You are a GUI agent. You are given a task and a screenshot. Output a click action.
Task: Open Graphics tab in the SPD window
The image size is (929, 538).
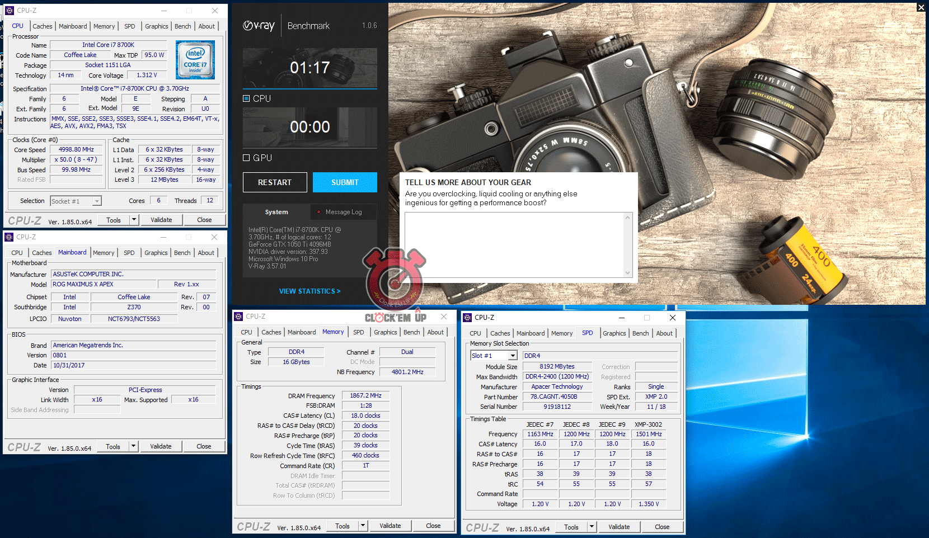pyautogui.click(x=614, y=333)
